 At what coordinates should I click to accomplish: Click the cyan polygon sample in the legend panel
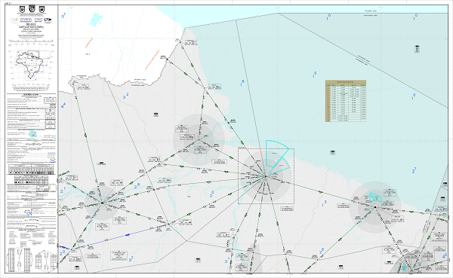click(32, 133)
